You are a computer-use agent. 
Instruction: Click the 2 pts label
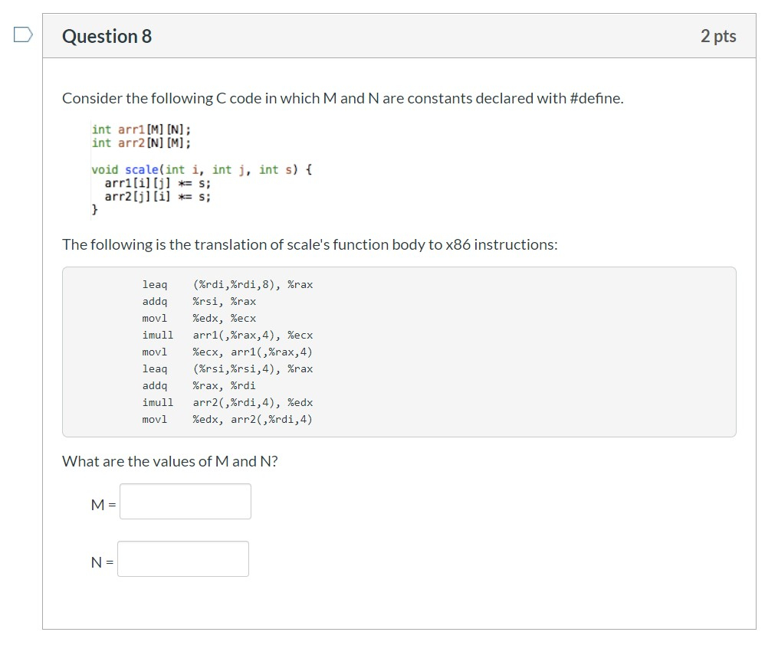click(x=718, y=36)
